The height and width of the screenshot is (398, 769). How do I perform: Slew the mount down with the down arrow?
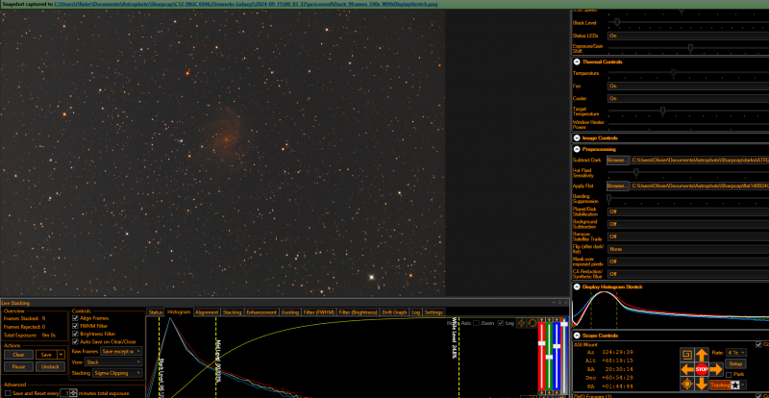[702, 385]
